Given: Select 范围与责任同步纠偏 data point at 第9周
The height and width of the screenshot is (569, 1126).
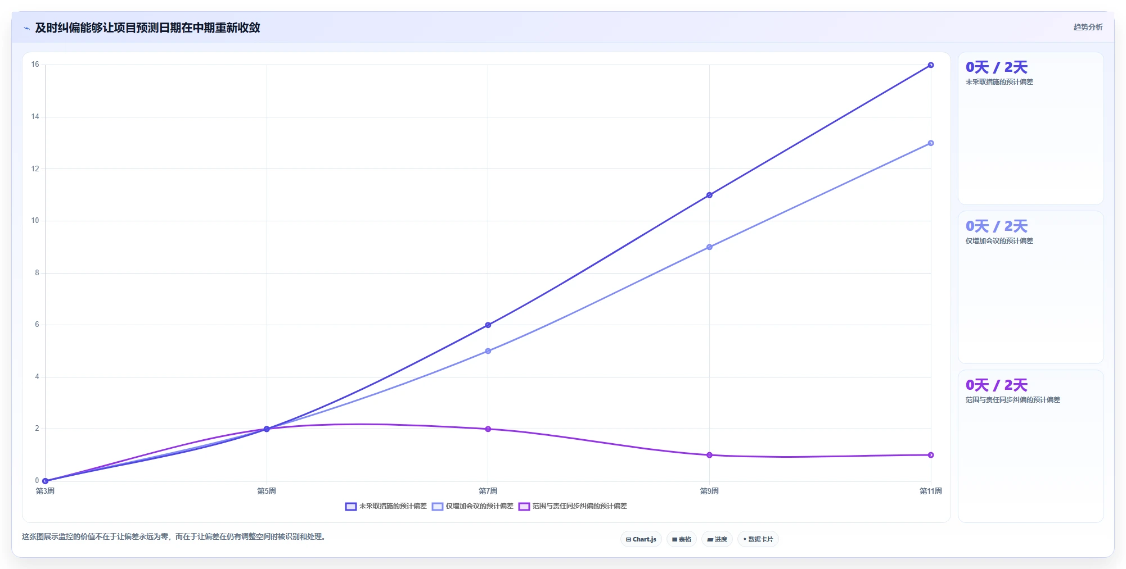Looking at the screenshot, I should pos(709,455).
